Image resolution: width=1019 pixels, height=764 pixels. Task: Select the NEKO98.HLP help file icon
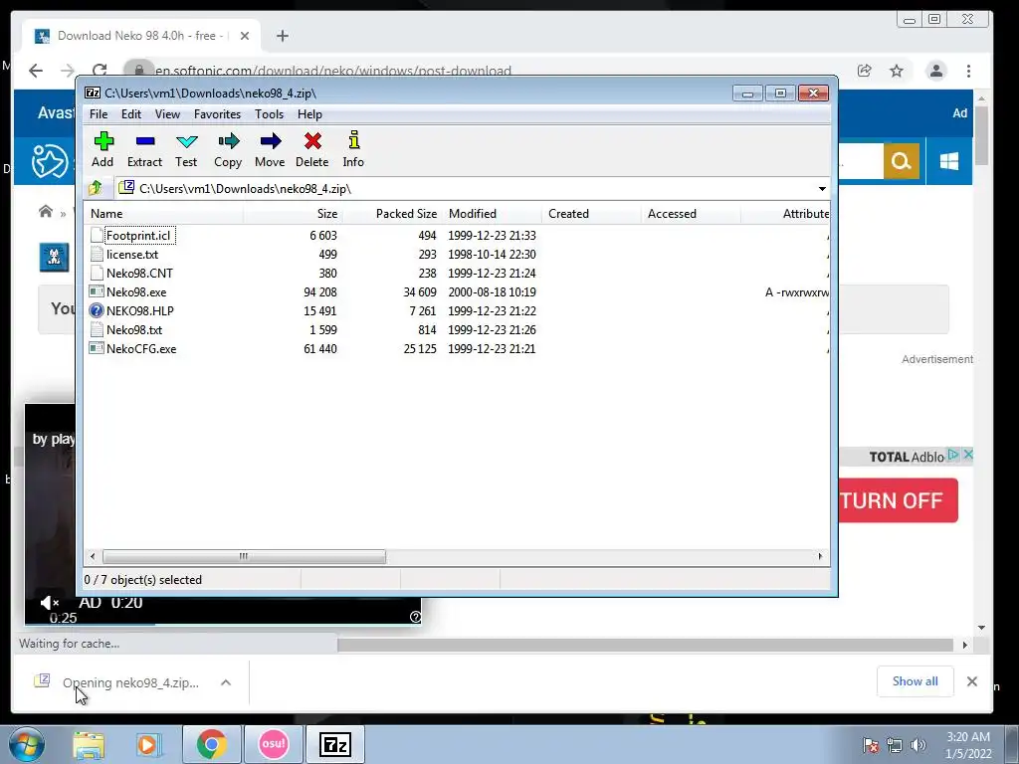(x=97, y=310)
